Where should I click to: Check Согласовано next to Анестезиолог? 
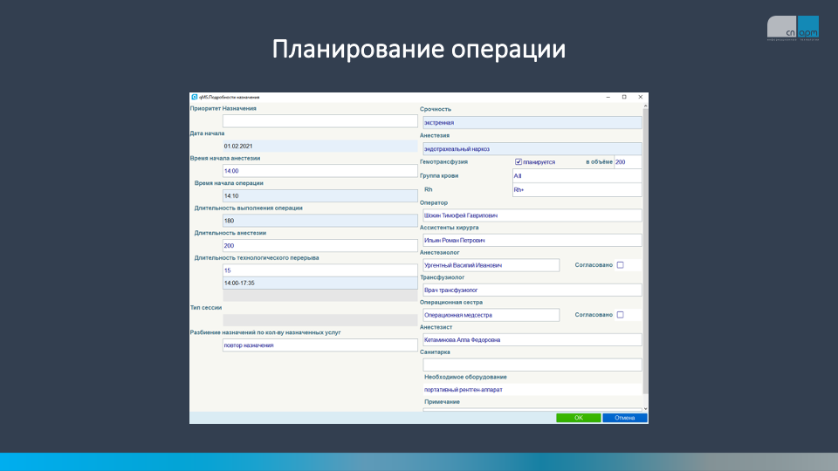click(x=620, y=265)
